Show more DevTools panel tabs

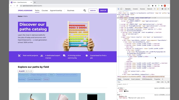(x=155, y=9)
